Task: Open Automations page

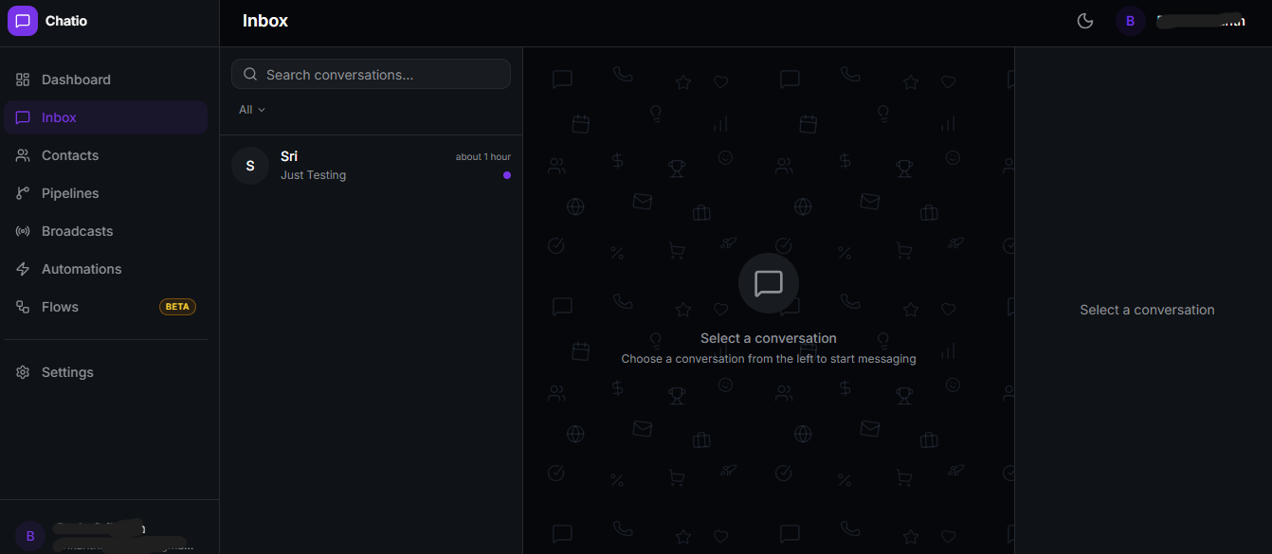Action: pyautogui.click(x=105, y=269)
